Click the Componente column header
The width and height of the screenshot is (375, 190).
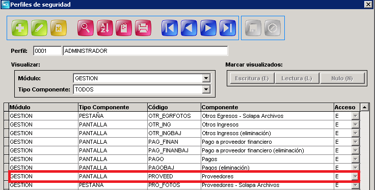pyautogui.click(x=267, y=107)
